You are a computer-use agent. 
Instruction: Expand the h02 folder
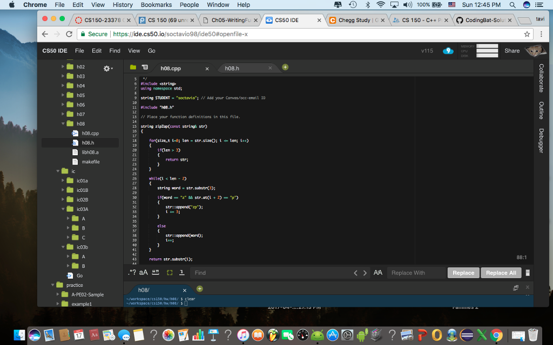click(63, 66)
